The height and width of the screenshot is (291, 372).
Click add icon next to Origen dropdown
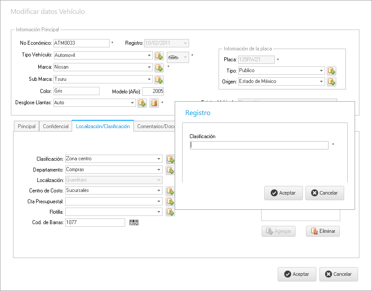point(332,82)
